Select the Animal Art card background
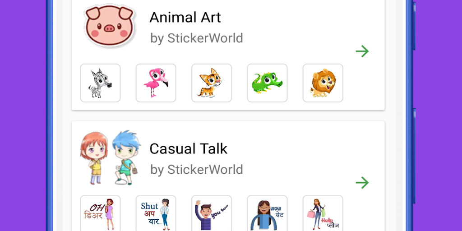Viewport: 462px width, 231px height. pos(228,55)
